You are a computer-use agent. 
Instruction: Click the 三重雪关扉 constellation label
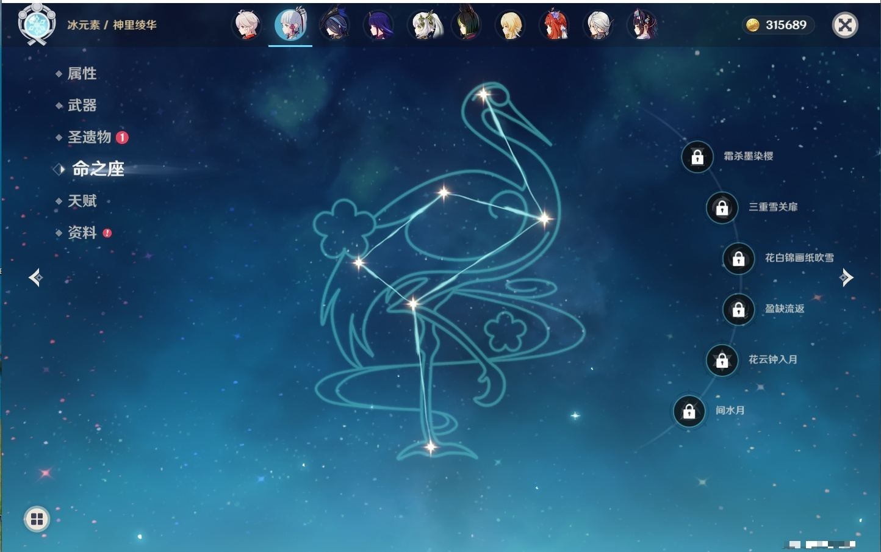point(773,207)
